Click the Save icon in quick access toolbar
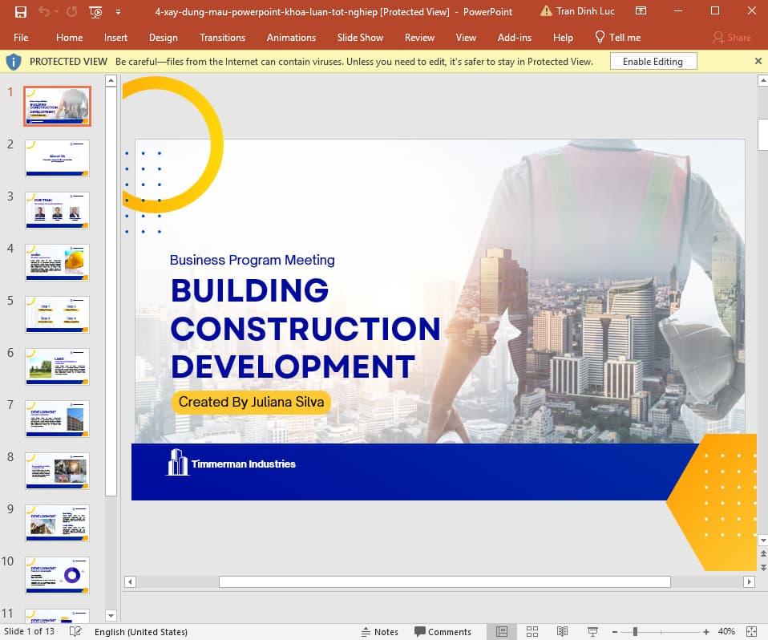The height and width of the screenshot is (640, 768). pyautogui.click(x=21, y=11)
